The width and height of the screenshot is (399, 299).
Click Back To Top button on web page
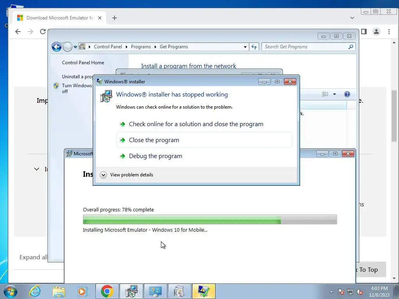[x=371, y=269]
